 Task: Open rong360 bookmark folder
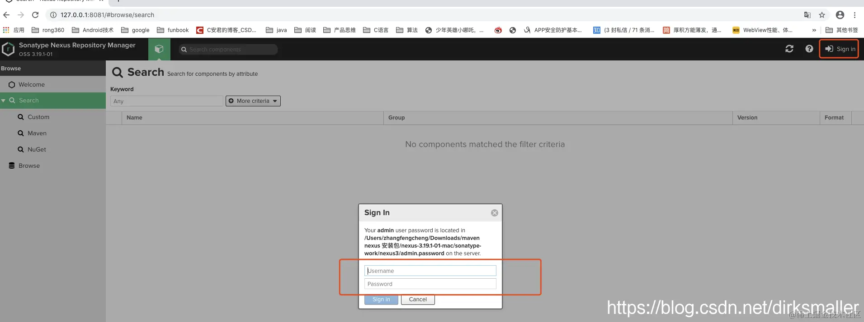click(48, 30)
